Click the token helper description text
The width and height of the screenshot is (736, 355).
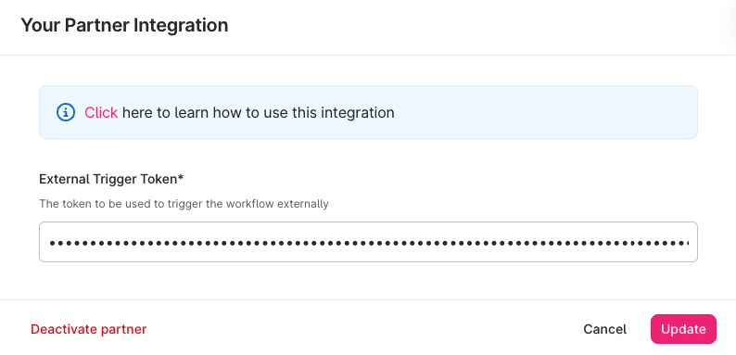coord(184,204)
